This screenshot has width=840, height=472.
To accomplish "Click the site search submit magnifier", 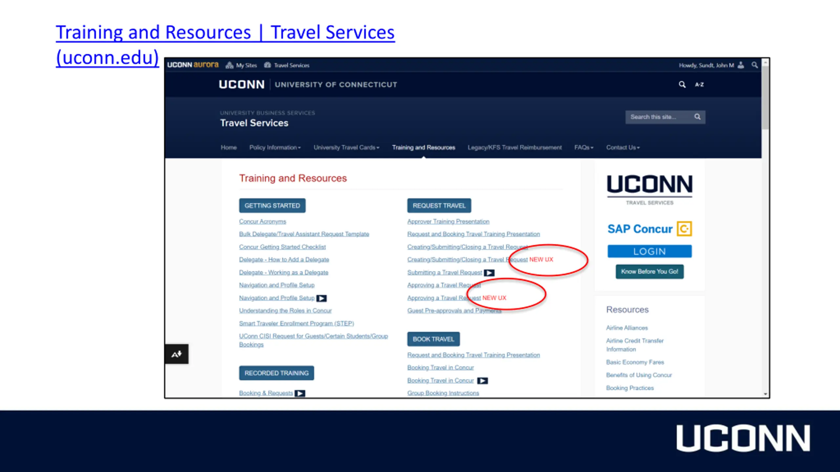I will click(698, 117).
